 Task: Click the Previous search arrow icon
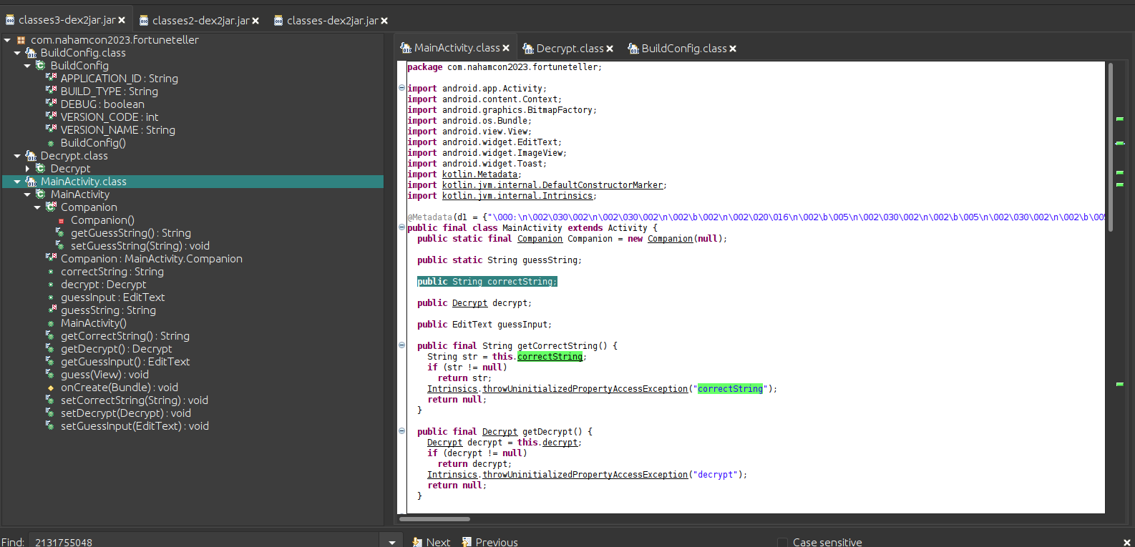click(467, 542)
